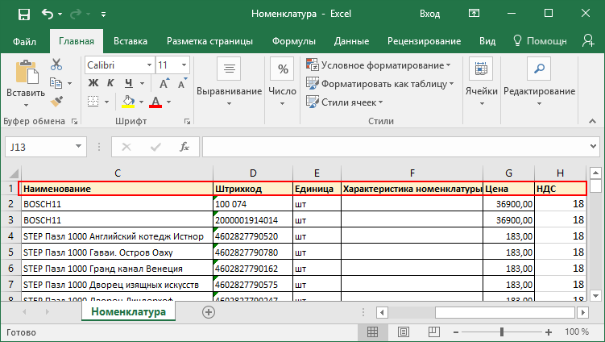Switch to the Вид tab
Screen dimensions: 605x342
point(487,41)
